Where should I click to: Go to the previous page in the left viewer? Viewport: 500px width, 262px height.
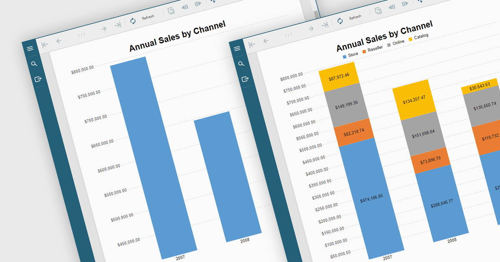(59, 40)
